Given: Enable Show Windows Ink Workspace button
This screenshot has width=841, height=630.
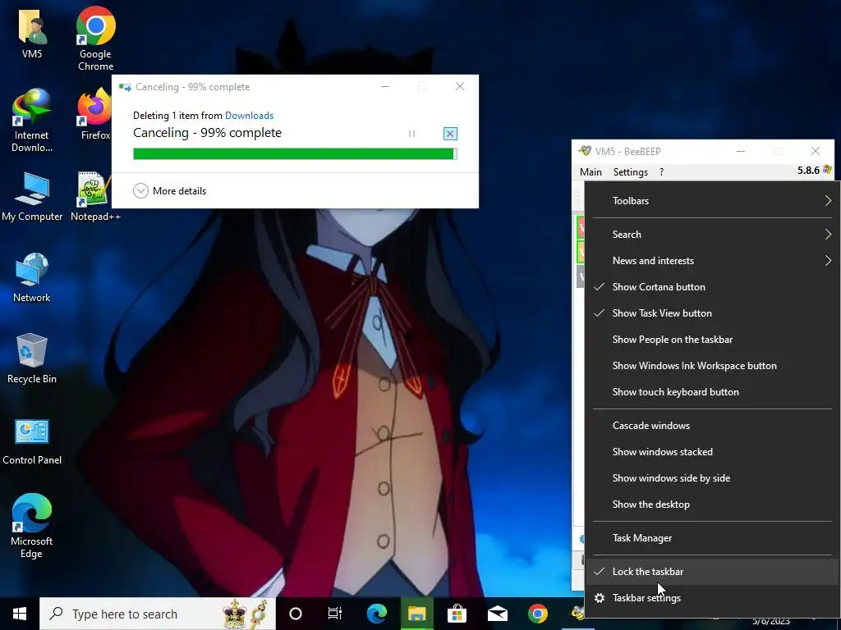Looking at the screenshot, I should point(712,366).
